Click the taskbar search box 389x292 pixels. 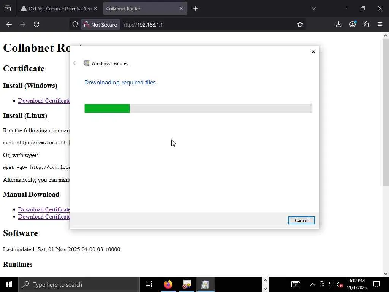[79, 284]
